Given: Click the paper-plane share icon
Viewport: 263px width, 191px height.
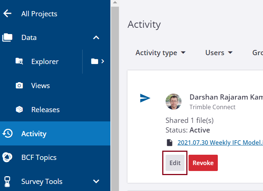Looking at the screenshot, I should [145, 98].
